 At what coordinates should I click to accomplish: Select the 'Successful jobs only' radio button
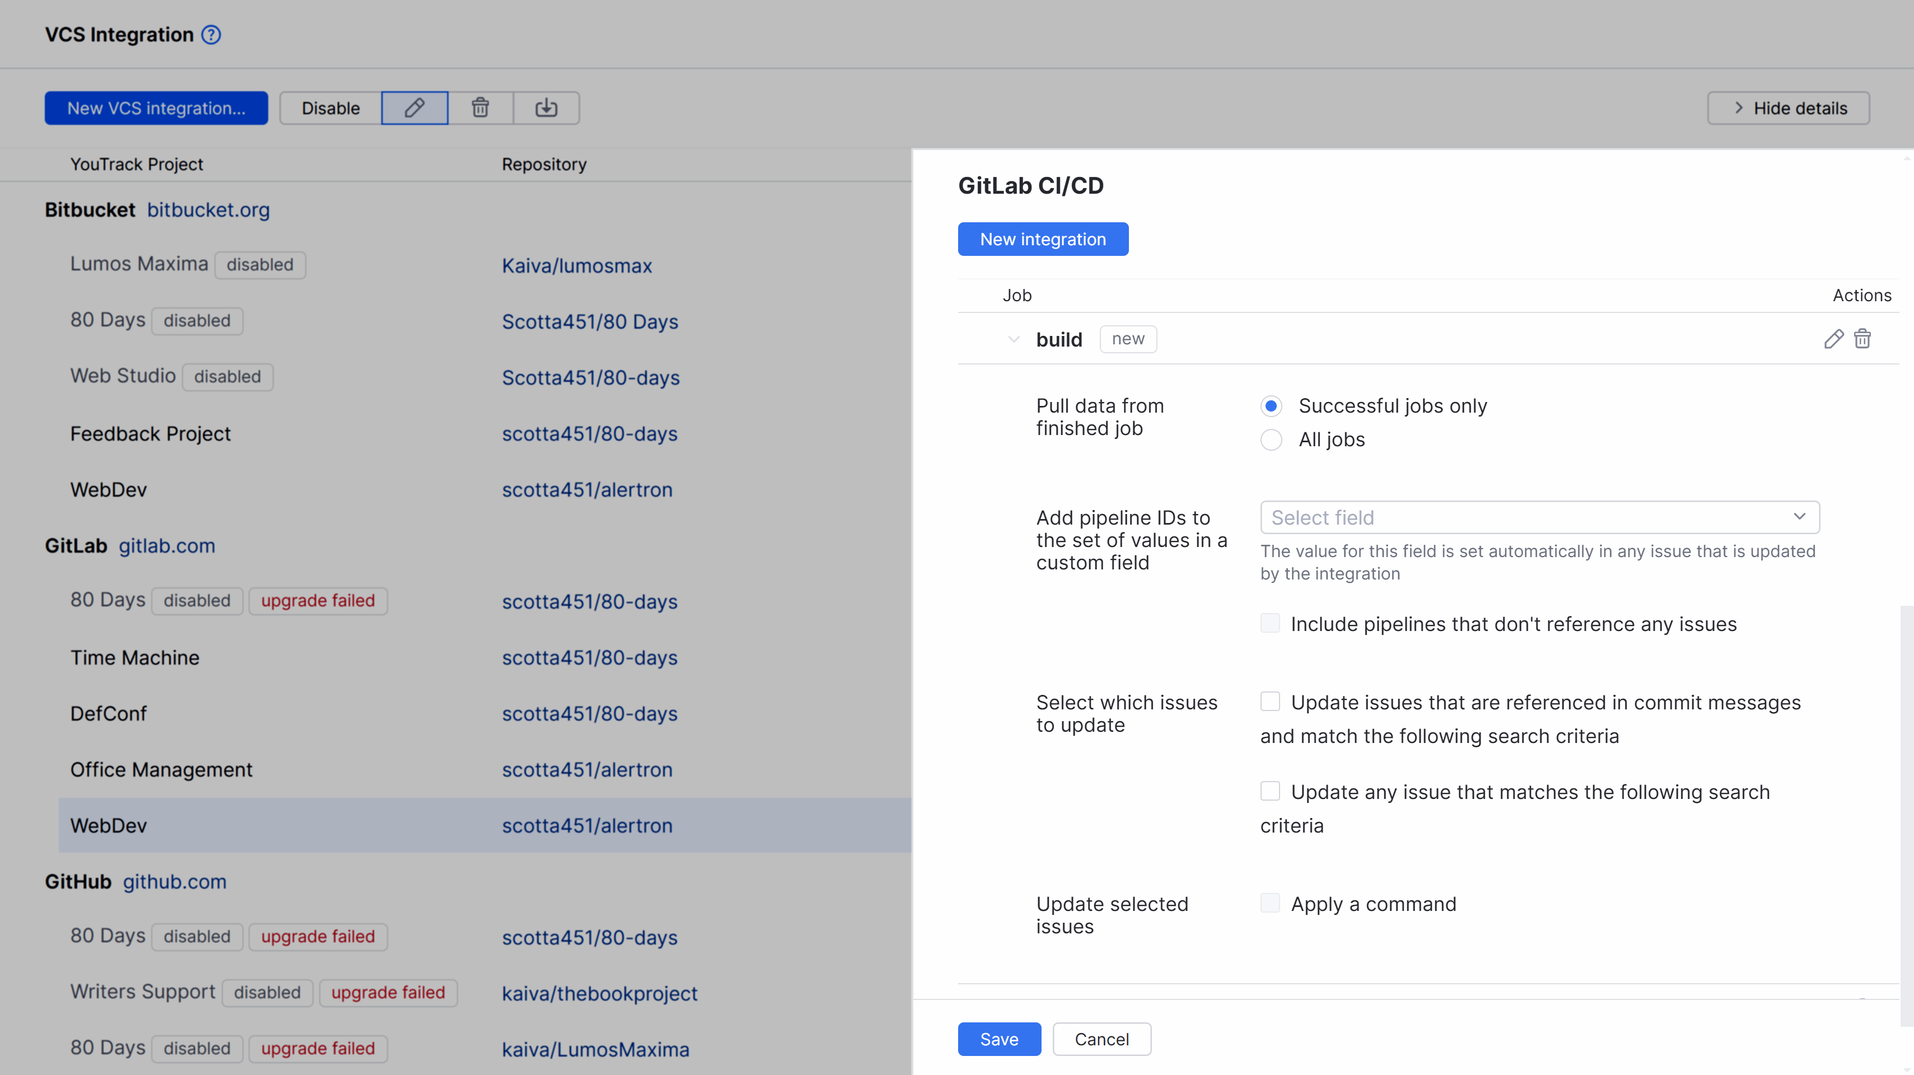click(x=1271, y=405)
